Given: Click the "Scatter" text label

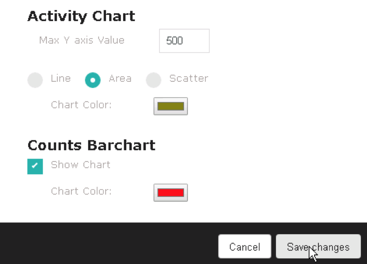Looking at the screenshot, I should pyautogui.click(x=189, y=78).
